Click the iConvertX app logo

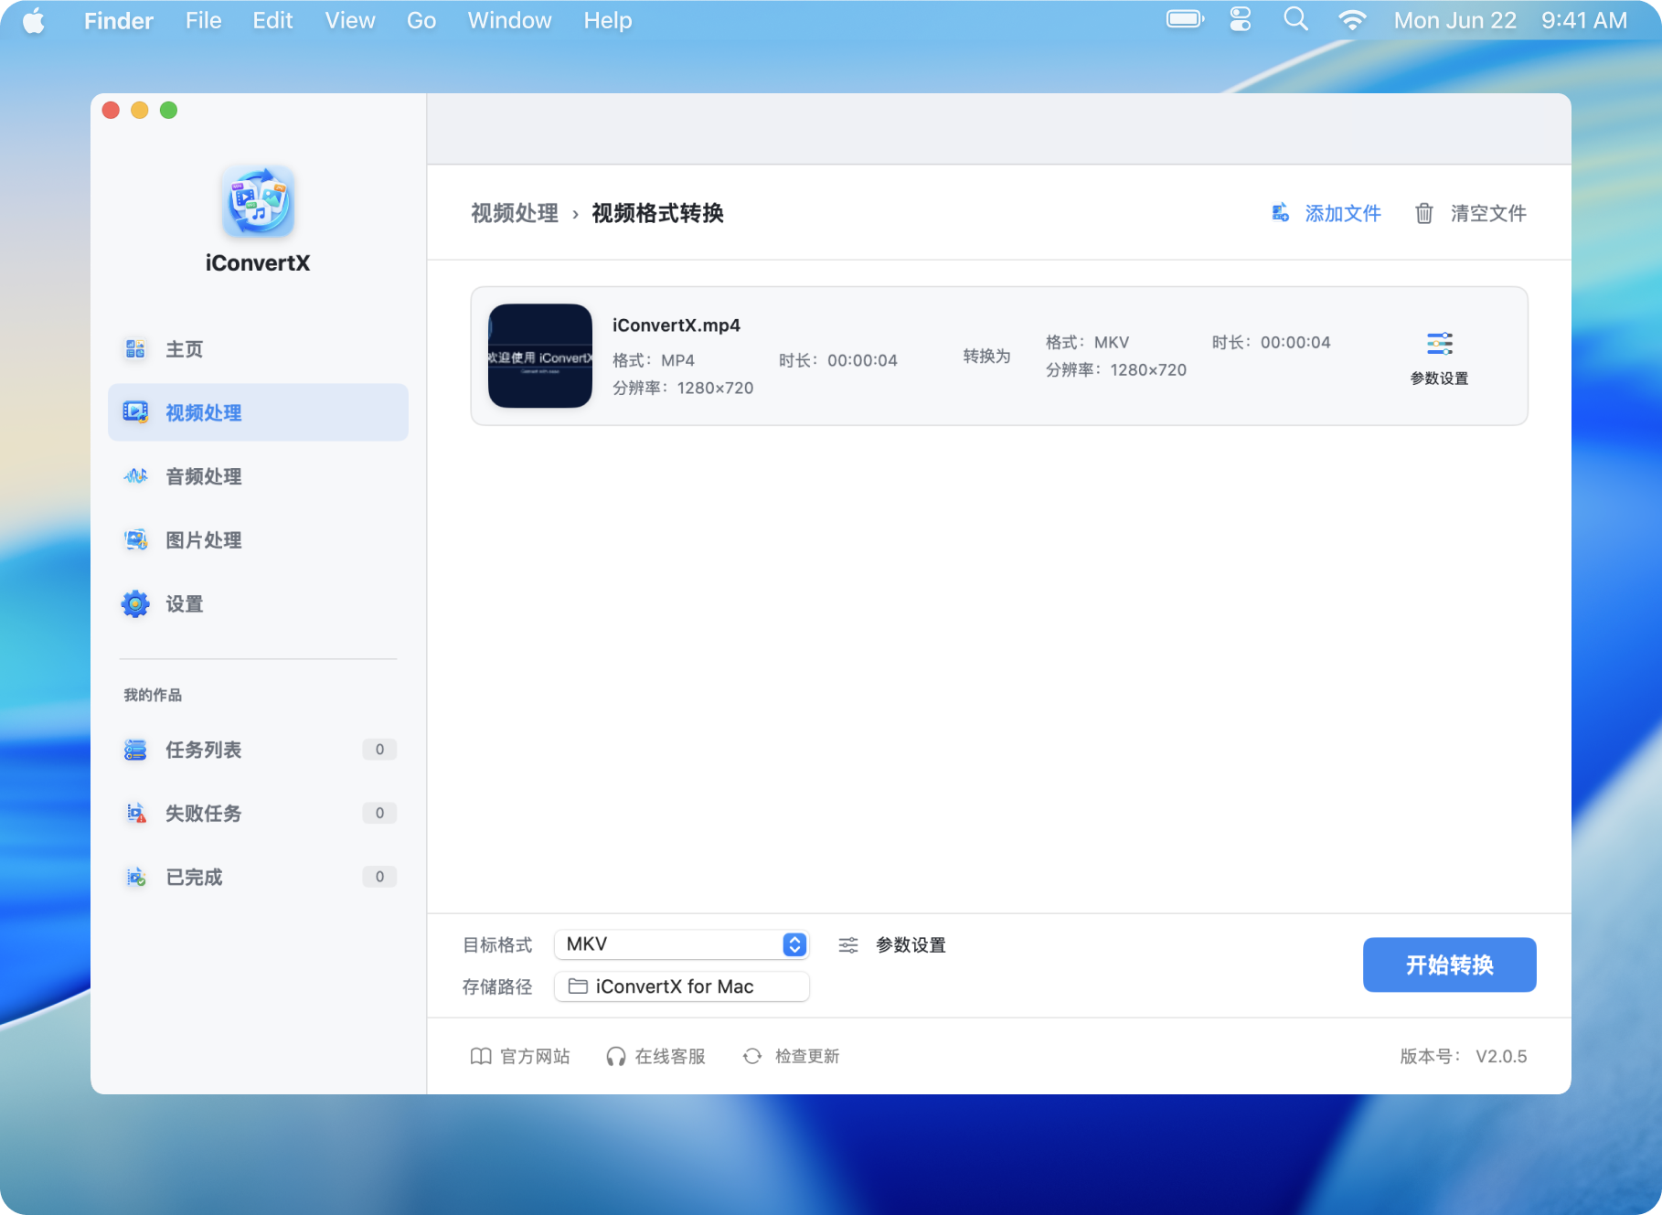coord(258,200)
